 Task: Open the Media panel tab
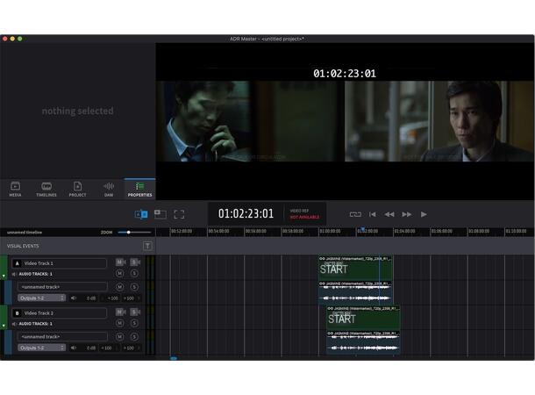(x=15, y=189)
